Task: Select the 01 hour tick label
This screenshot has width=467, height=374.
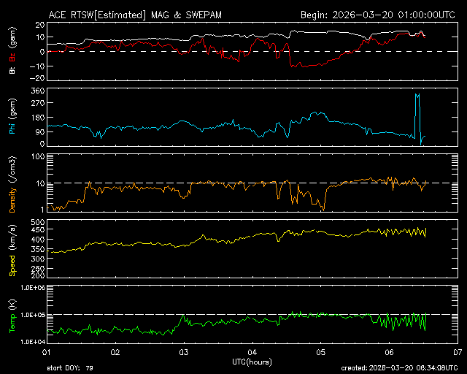Action: (46, 353)
